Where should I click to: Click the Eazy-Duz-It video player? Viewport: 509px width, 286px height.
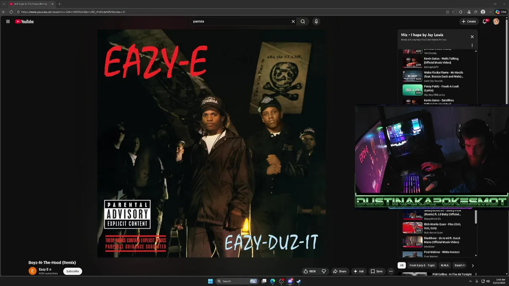click(212, 143)
